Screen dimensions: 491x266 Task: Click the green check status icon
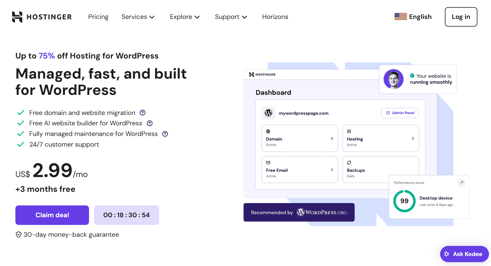click(x=412, y=76)
